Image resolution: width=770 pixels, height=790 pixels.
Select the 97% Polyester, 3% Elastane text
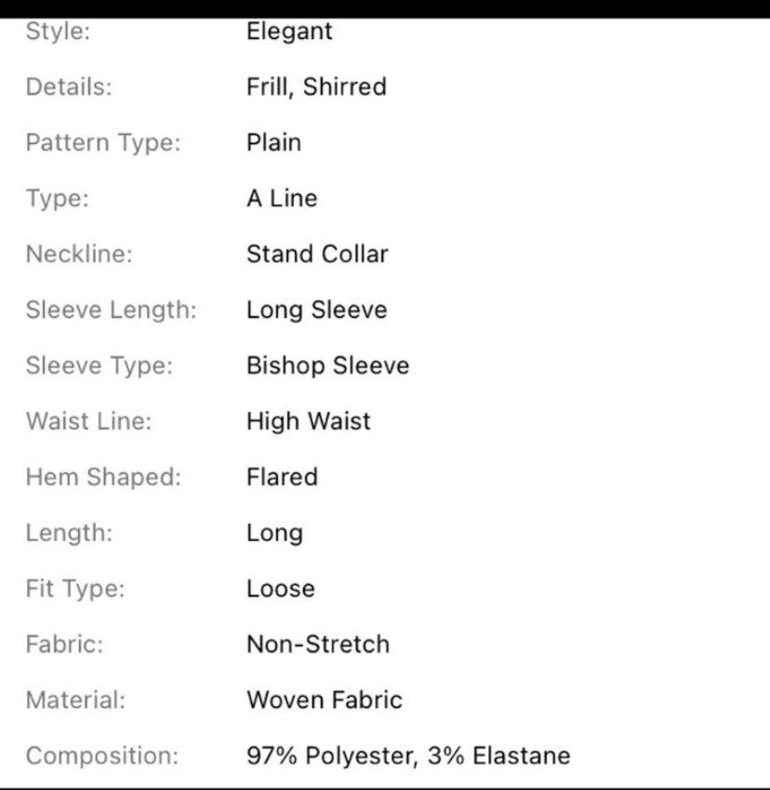coord(408,756)
